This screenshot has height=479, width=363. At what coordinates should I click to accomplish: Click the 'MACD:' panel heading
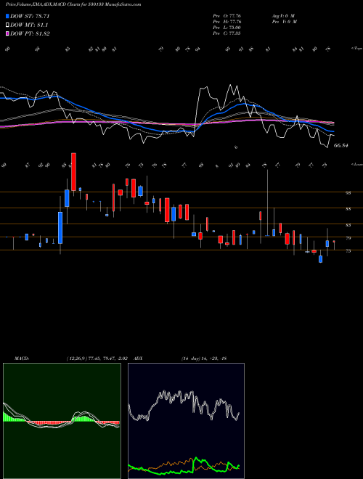(x=21, y=359)
